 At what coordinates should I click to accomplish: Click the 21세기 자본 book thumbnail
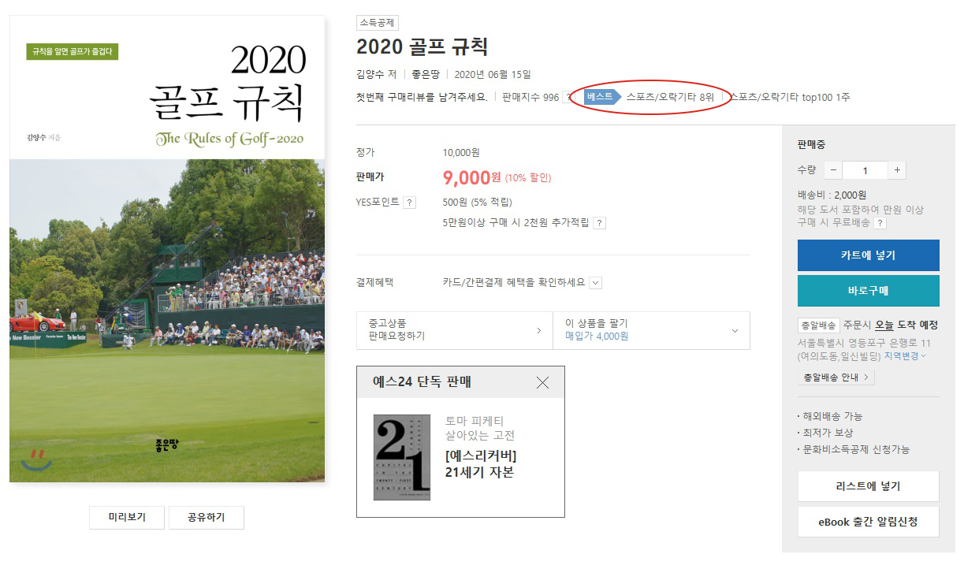pos(402,458)
